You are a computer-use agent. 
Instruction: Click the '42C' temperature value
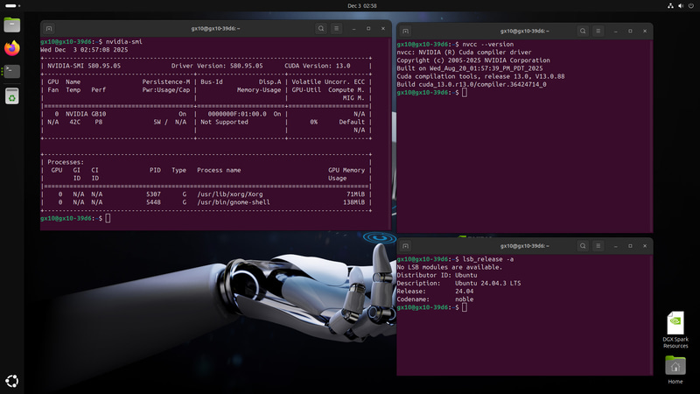(x=75, y=122)
